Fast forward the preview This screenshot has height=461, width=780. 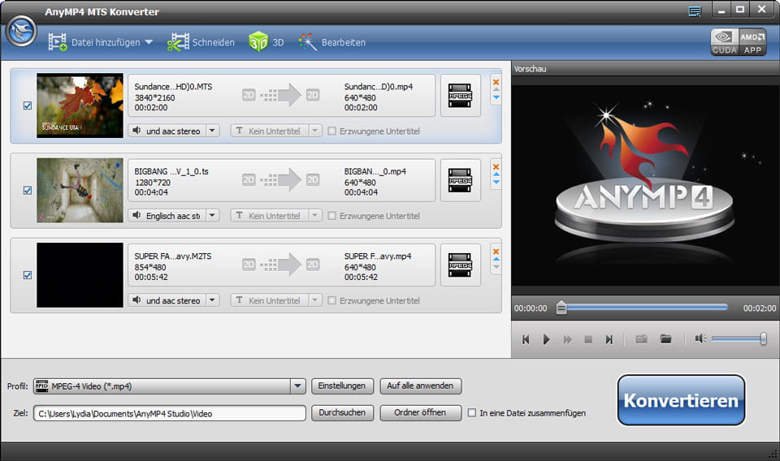coord(567,339)
